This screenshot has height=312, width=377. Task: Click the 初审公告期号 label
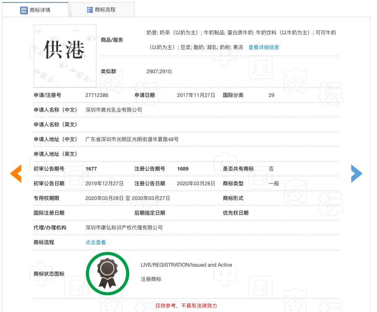coord(49,169)
